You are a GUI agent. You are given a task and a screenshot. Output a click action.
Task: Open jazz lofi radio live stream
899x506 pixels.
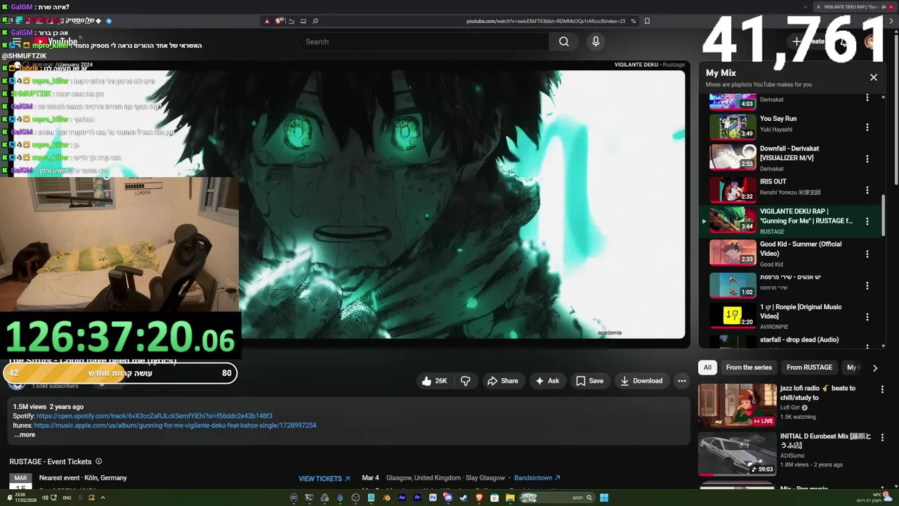(x=737, y=406)
